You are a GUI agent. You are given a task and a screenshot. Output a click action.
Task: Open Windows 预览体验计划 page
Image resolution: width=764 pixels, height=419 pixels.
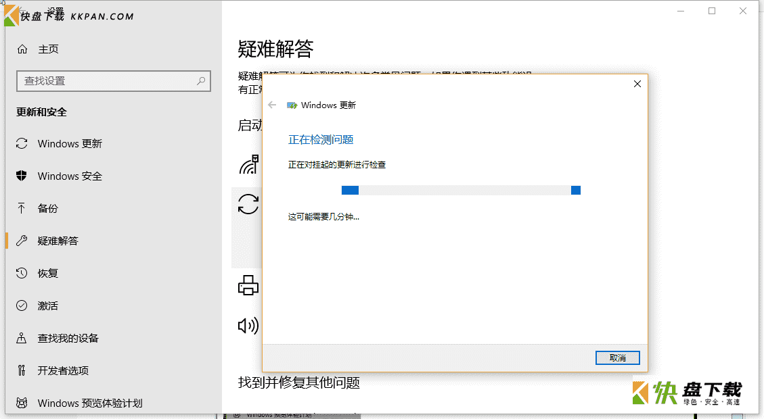click(x=90, y=403)
